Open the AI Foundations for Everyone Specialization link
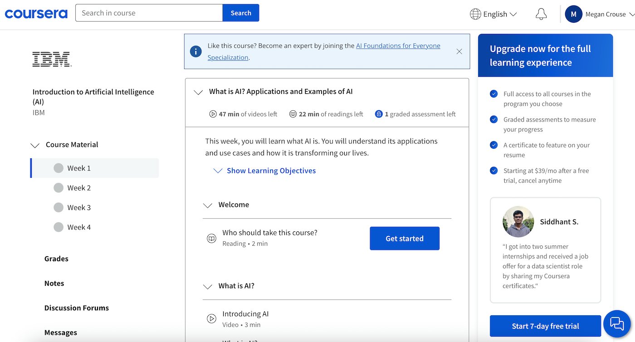The image size is (635, 342). click(398, 45)
